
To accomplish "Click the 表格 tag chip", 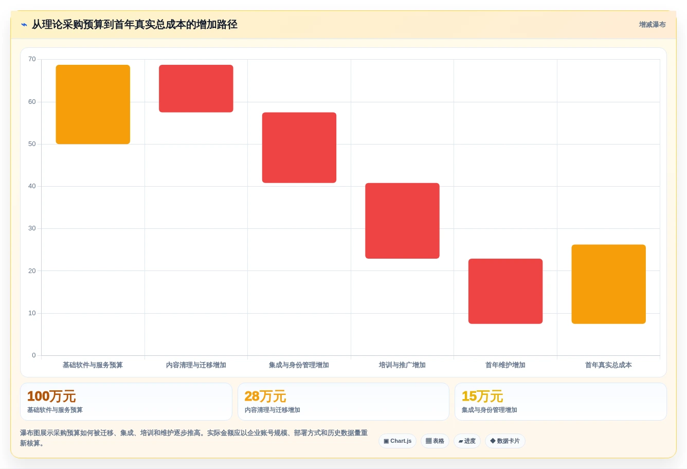I will (x=435, y=441).
